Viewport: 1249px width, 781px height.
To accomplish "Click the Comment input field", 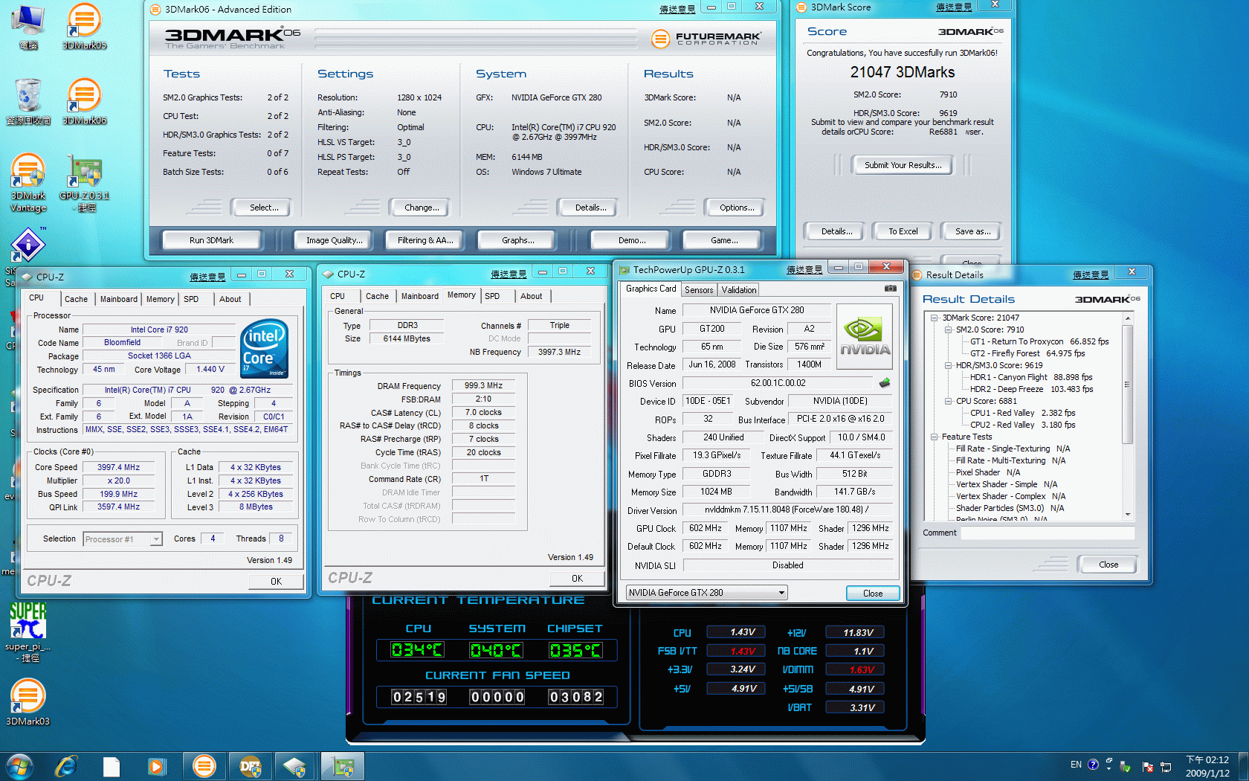I will [1047, 533].
